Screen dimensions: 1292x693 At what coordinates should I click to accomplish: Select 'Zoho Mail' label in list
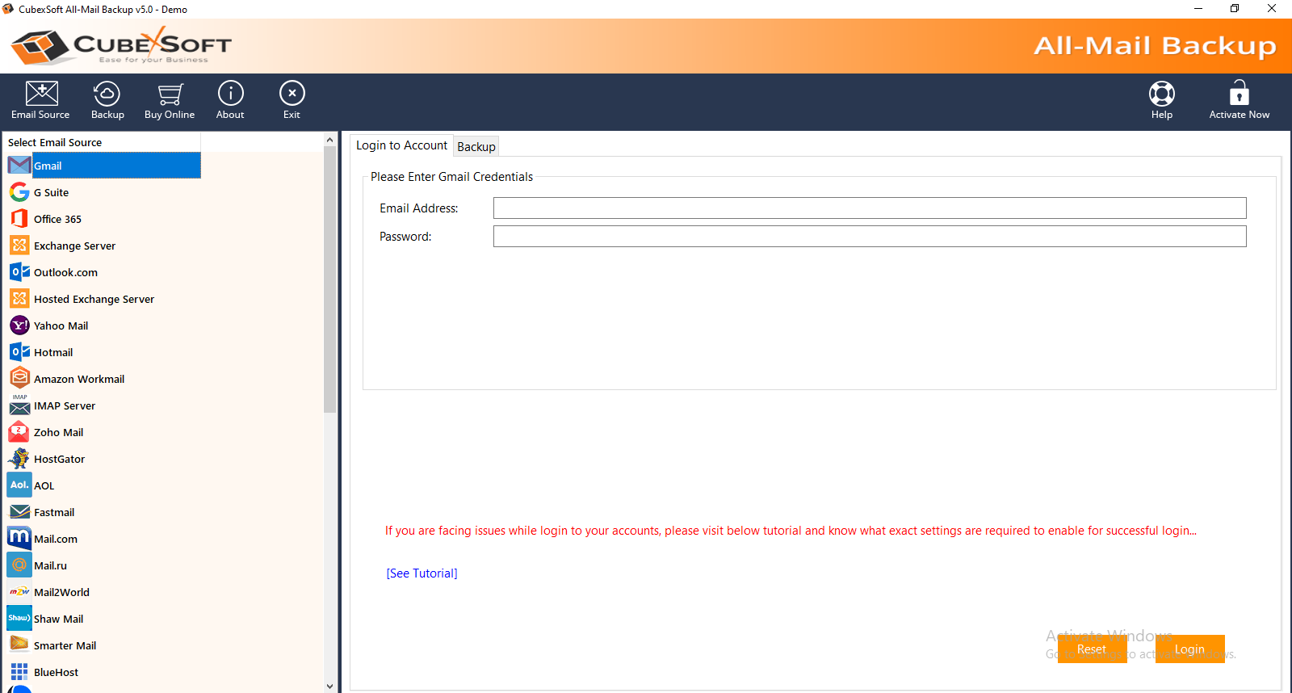pyautogui.click(x=58, y=433)
